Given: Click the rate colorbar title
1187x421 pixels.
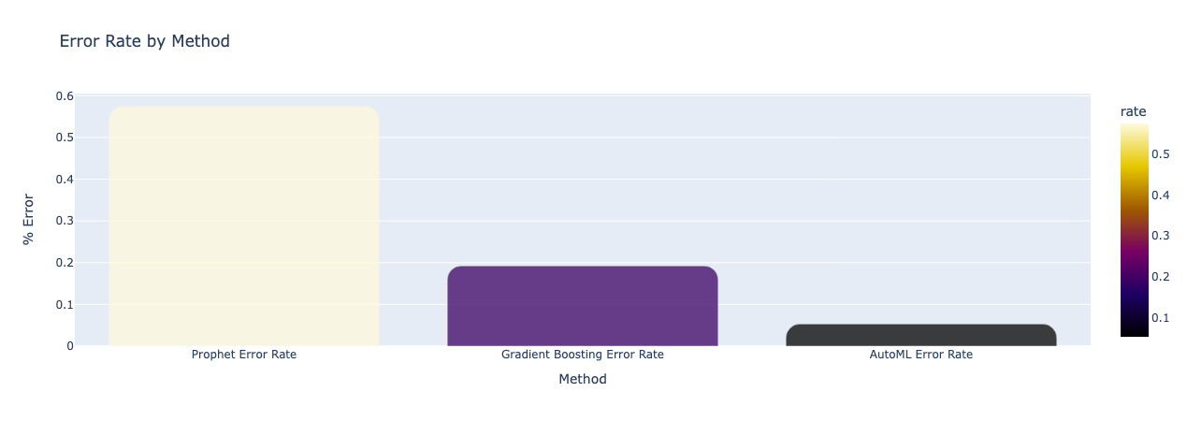Looking at the screenshot, I should pos(1133,111).
